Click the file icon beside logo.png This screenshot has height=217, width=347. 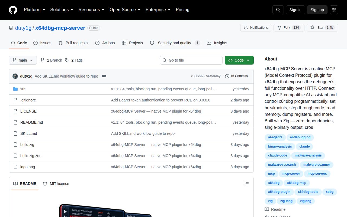coord(15,167)
